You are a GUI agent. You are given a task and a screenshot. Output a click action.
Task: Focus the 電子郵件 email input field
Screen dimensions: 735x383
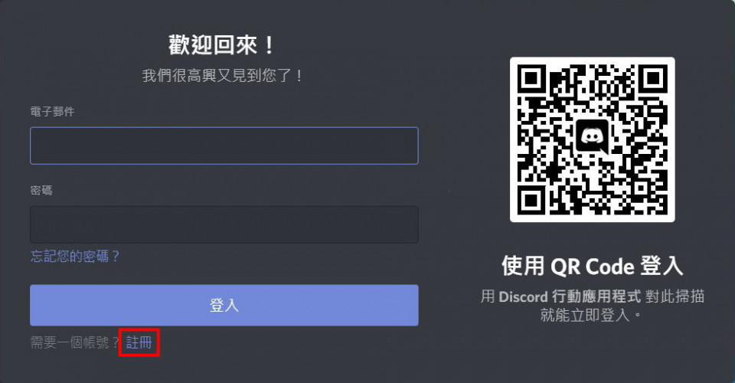(x=224, y=146)
